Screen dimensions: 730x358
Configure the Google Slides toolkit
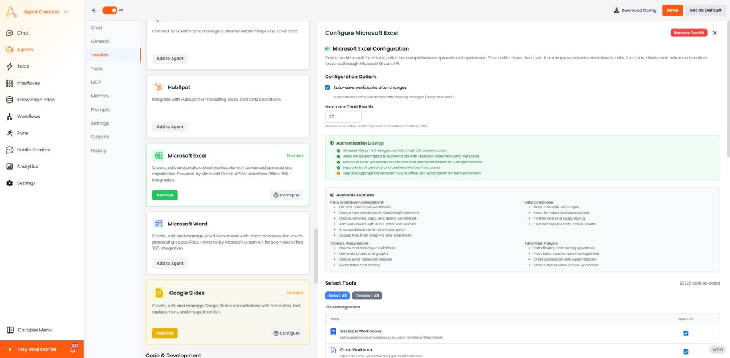coord(286,333)
